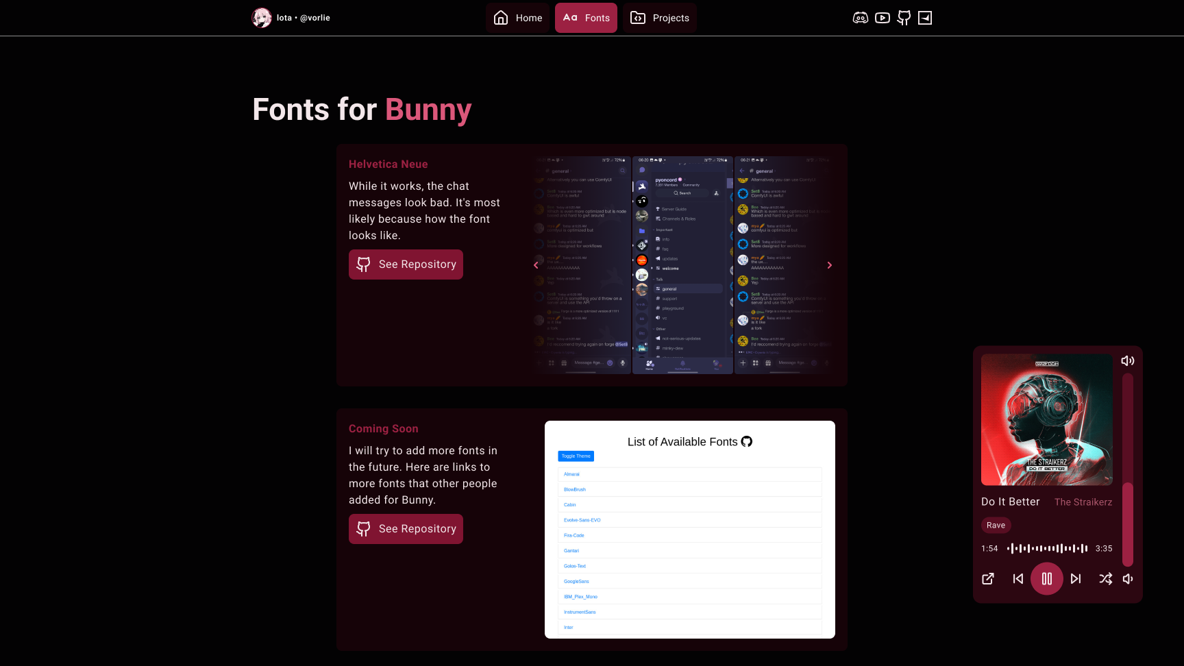This screenshot has height=666, width=1184.
Task: Open Helvetica Neue See Repository button
Action: [x=406, y=264]
